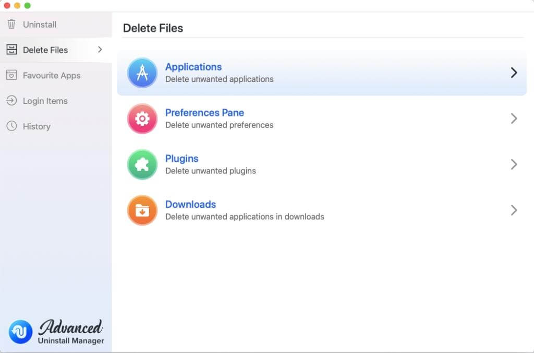Click the Delete Files drawer icon
The image size is (534, 353).
[x=11, y=50]
